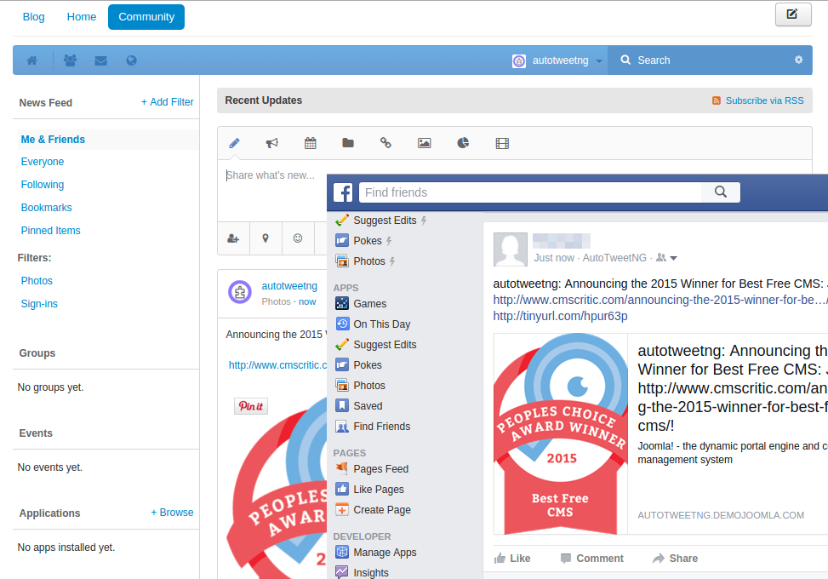828x579 pixels.
Task: Open messages envelope icon
Action: click(100, 60)
